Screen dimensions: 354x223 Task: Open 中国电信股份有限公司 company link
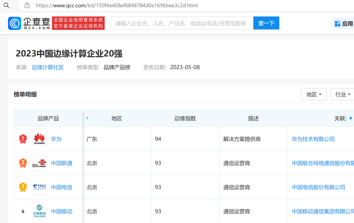pos(319,187)
